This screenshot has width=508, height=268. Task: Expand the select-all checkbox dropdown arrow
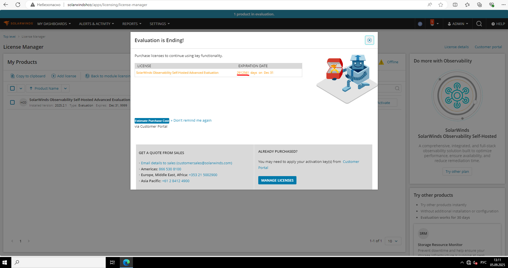21,88
